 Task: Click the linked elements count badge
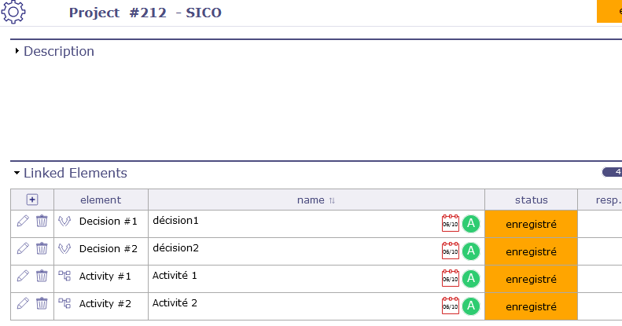pos(612,172)
